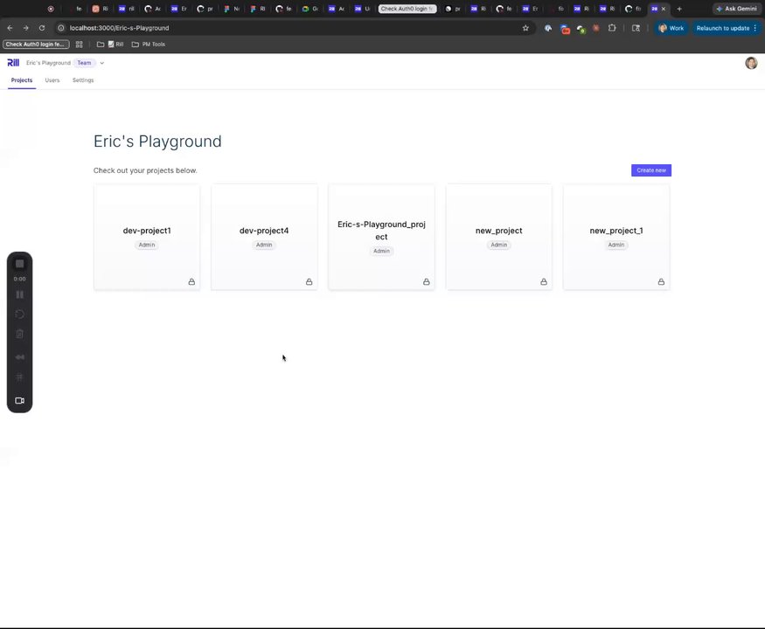Click the lock icon on the dev-project4 card
Image resolution: width=765 pixels, height=629 pixels.
(309, 282)
